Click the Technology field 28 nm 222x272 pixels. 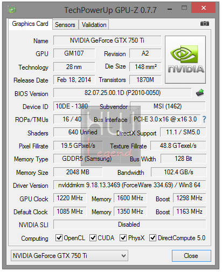pyautogui.click(x=74, y=67)
